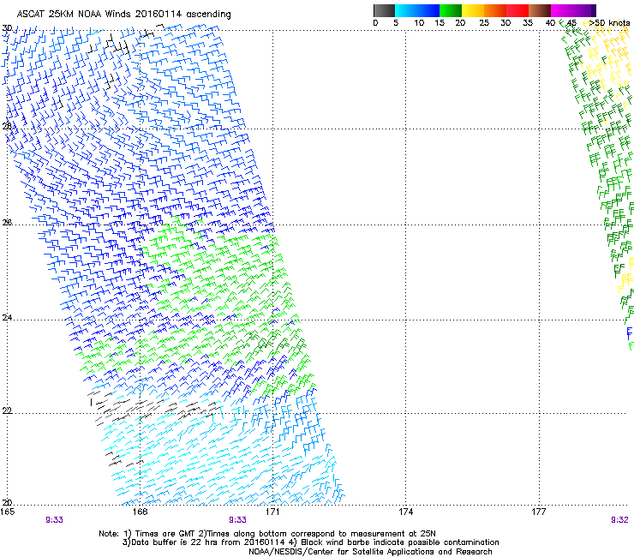This screenshot has width=634, height=557.
Task: Select the latitude label 22
Action: coord(7,411)
